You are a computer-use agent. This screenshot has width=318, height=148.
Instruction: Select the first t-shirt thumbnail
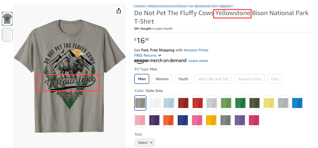click(7, 19)
